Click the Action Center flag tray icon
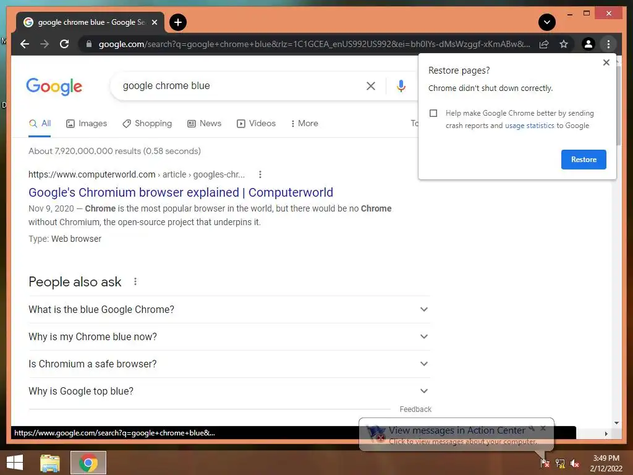 tap(545, 463)
